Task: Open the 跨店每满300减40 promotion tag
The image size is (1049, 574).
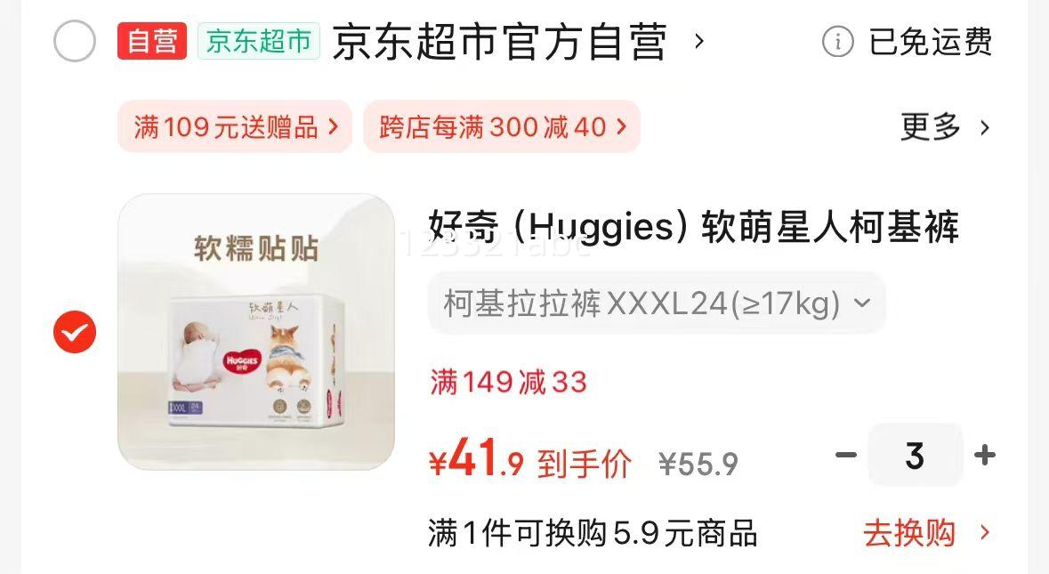Action: coord(502,126)
